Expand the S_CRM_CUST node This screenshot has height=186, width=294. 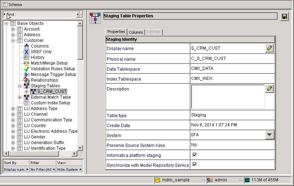point(27,92)
